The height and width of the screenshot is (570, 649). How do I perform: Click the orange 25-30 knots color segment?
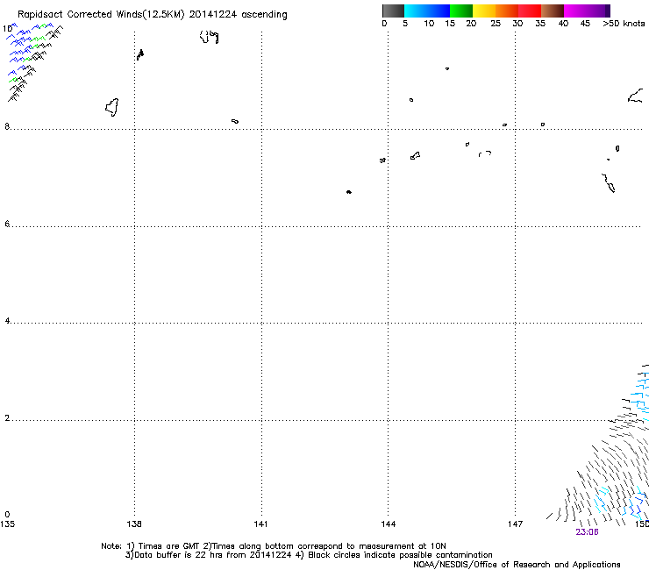[x=507, y=11]
